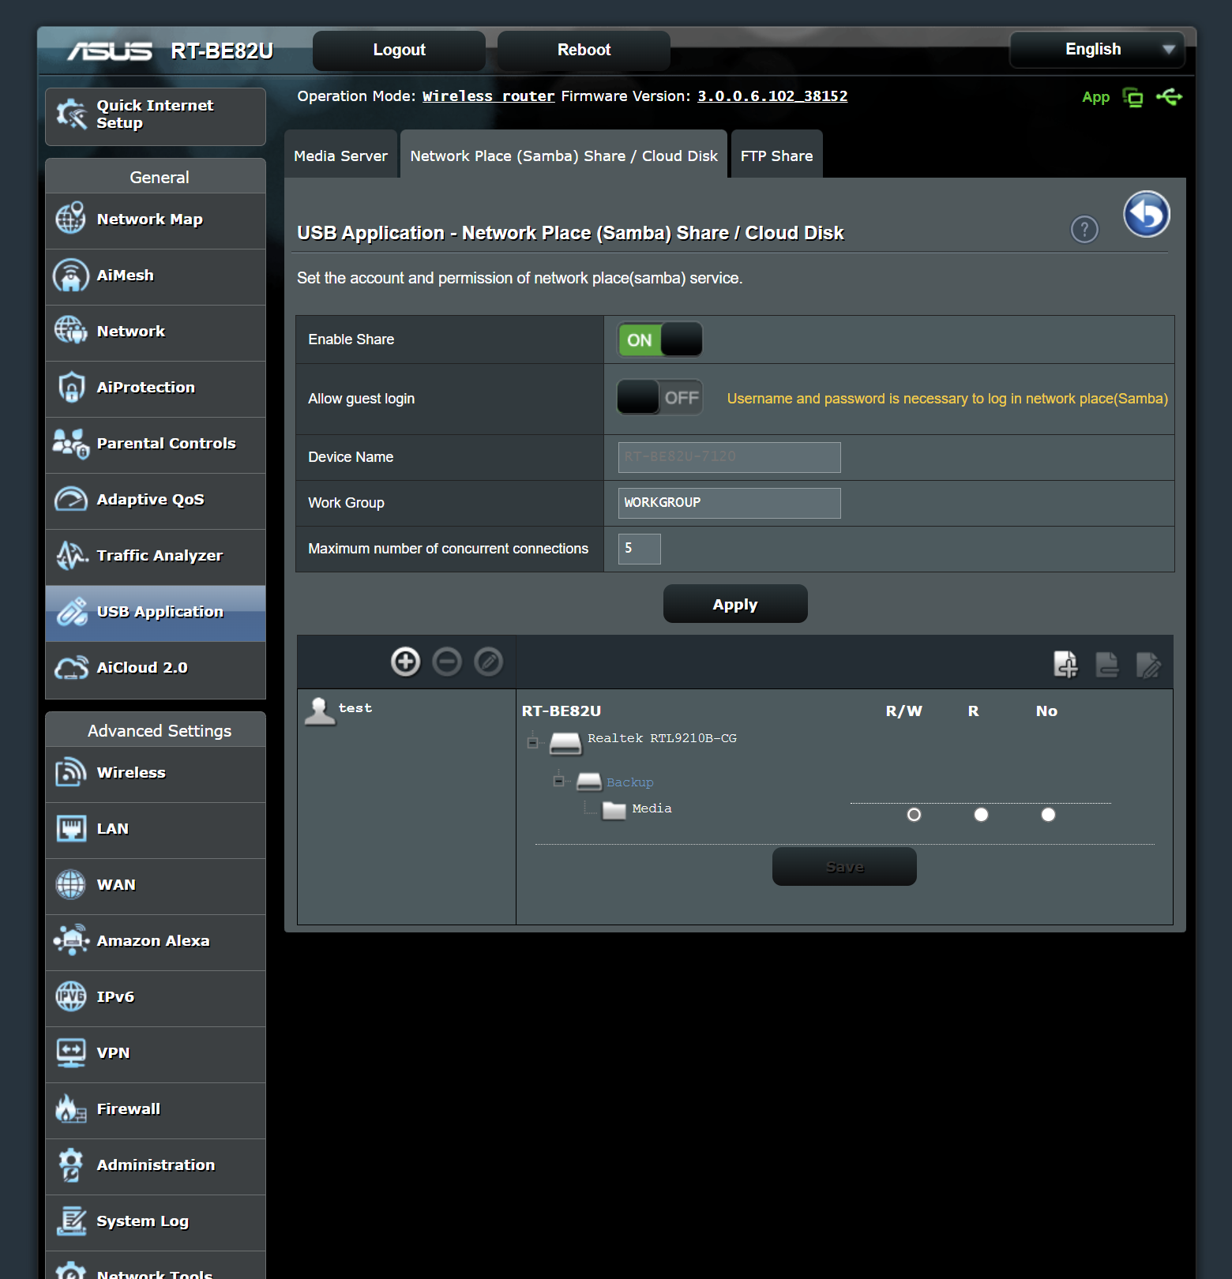Click the System Log icon

click(71, 1221)
